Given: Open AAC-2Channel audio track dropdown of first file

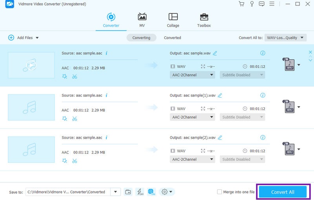Looking at the screenshot, I should [193, 75].
